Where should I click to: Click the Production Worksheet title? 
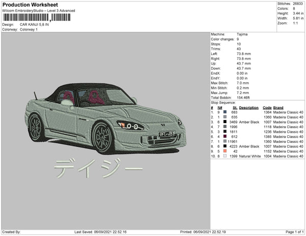click(x=30, y=5)
